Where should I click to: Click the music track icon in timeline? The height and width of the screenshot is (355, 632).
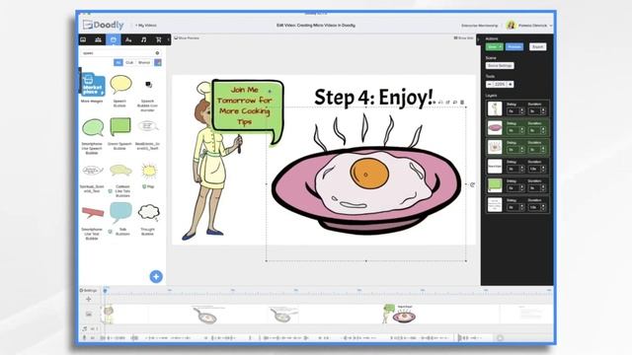[x=85, y=328]
